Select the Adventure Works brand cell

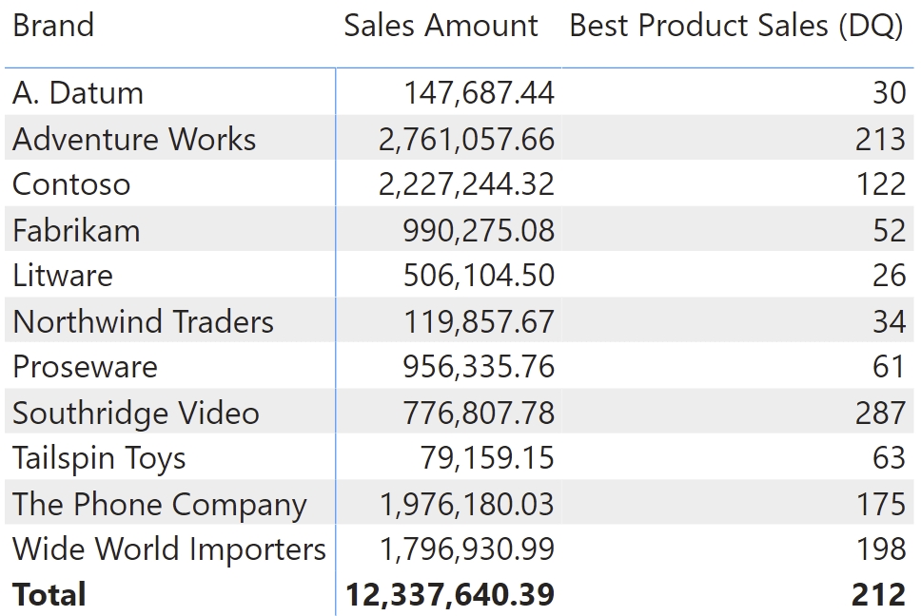(134, 139)
